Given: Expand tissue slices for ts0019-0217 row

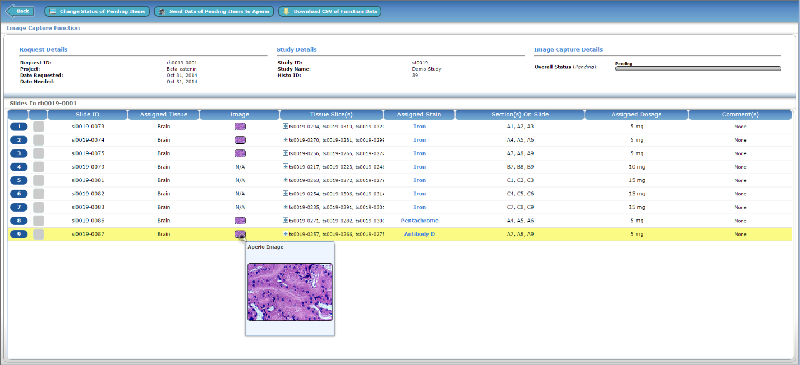Looking at the screenshot, I should pyautogui.click(x=286, y=166).
